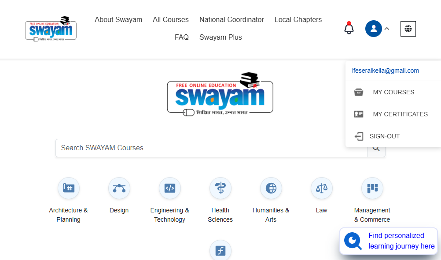This screenshot has width=441, height=260.
Task: Open the Humanities & Arts globe icon
Action: [271, 188]
